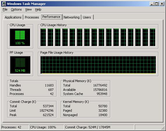Click Kernel Memory Nonpaged 18400
This screenshot has height=131, width=166.
[x=103, y=115]
